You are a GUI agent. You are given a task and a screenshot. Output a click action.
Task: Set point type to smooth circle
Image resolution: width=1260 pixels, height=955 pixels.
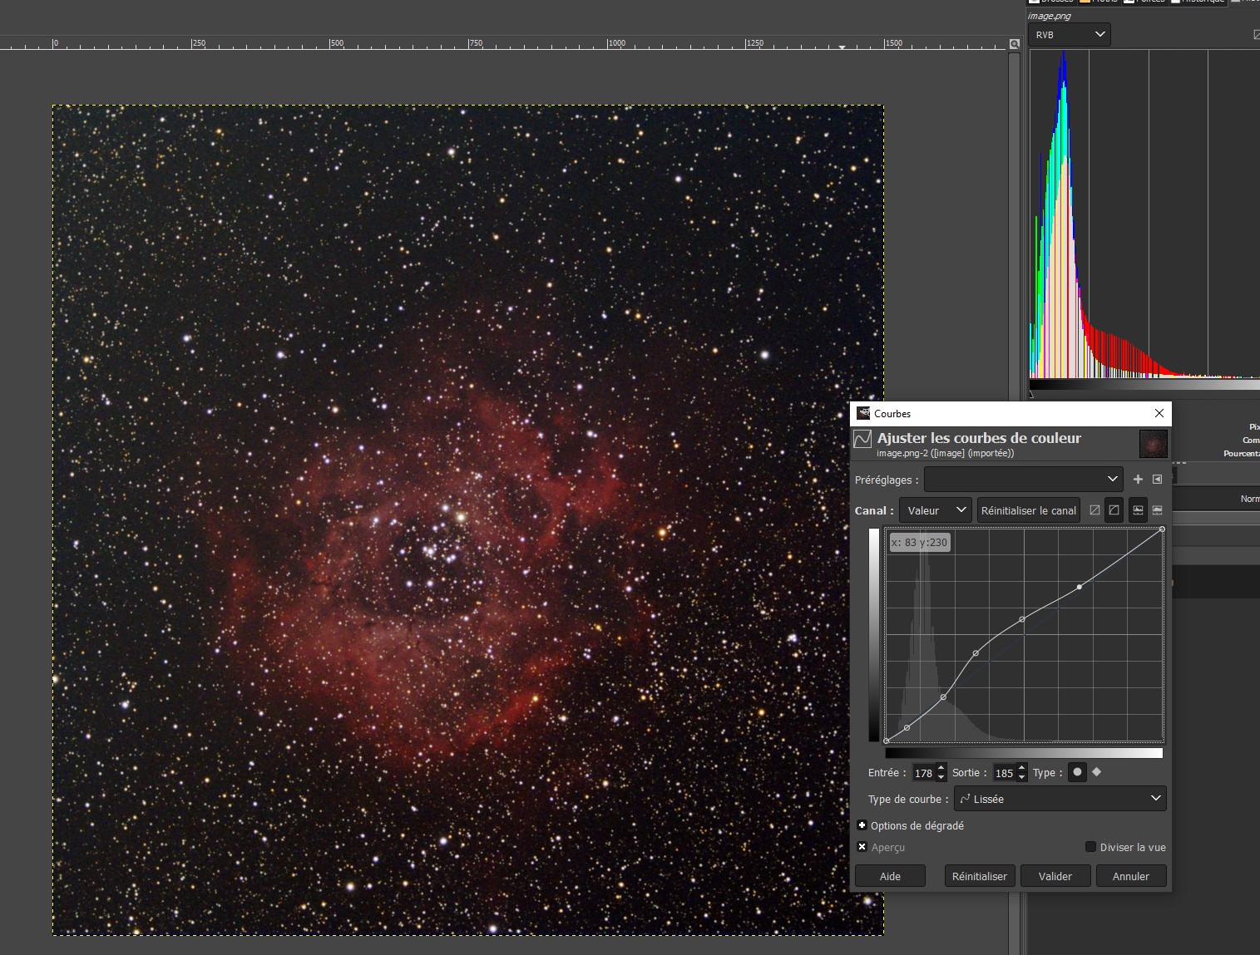(1077, 772)
